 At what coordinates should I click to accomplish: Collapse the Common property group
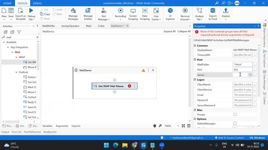pyautogui.click(x=195, y=45)
